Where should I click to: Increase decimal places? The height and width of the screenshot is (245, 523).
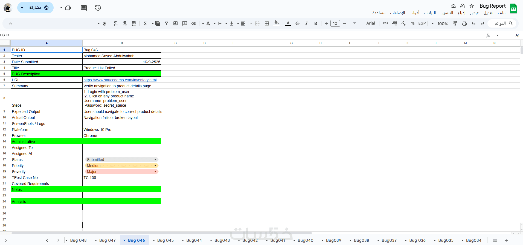pos(394,24)
